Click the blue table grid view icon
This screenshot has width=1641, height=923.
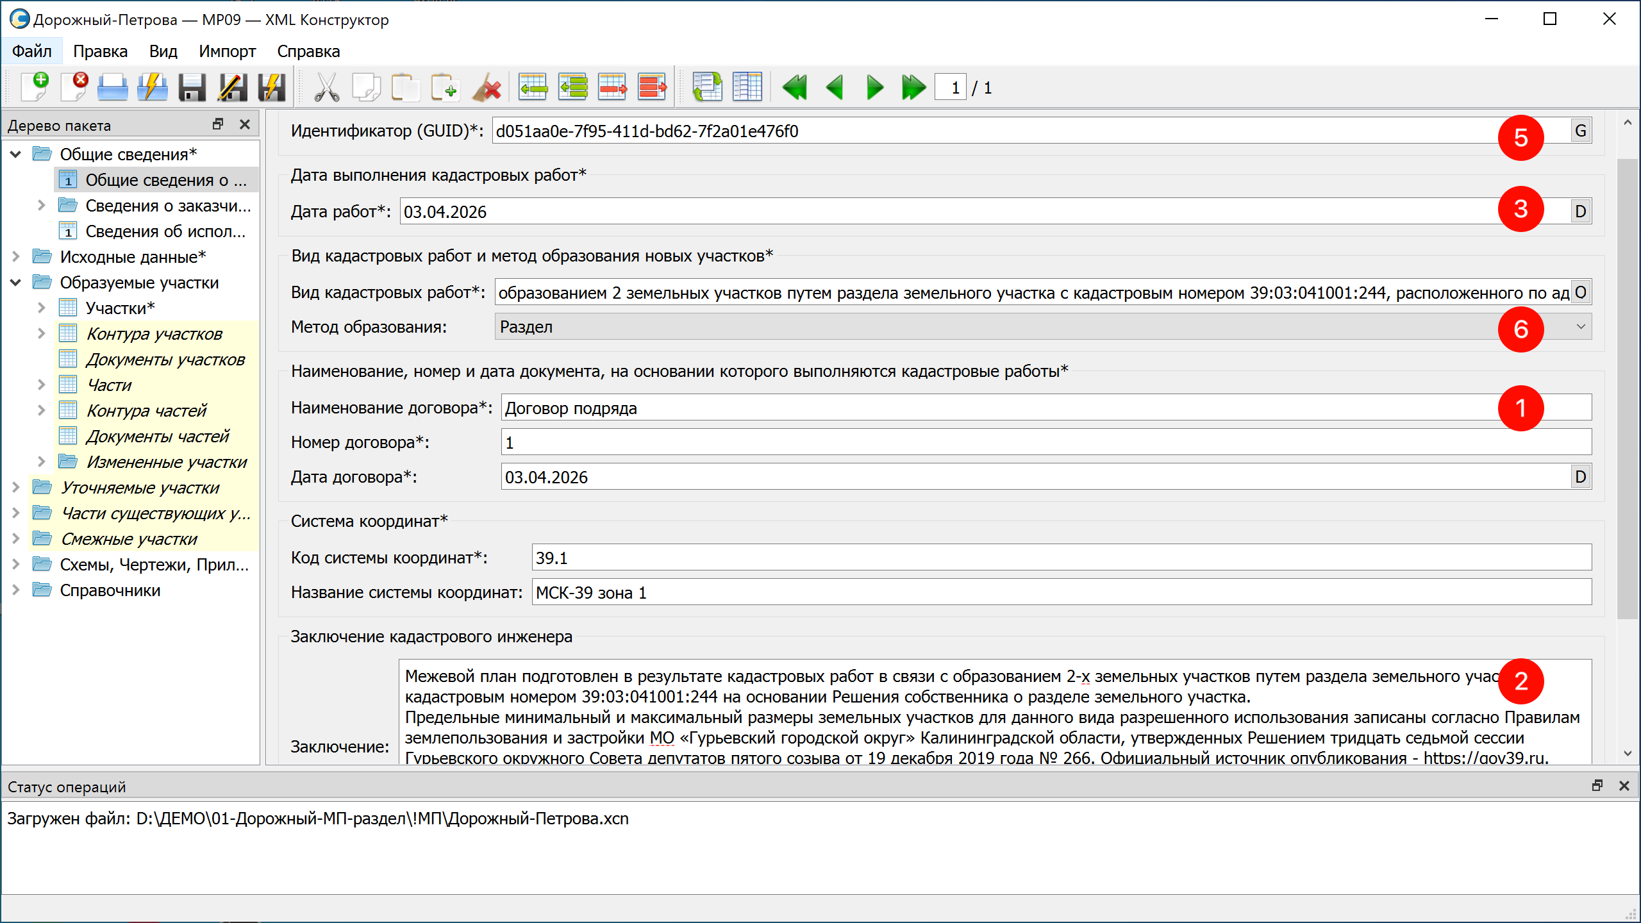pyautogui.click(x=747, y=87)
